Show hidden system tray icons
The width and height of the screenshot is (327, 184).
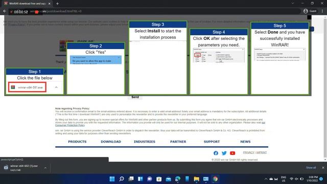pos(266,179)
